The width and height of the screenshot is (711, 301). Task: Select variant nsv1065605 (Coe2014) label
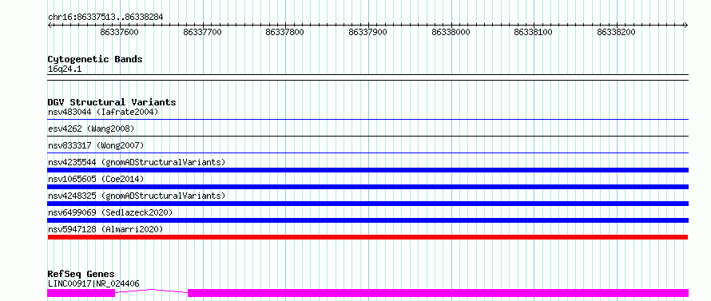pyautogui.click(x=96, y=179)
